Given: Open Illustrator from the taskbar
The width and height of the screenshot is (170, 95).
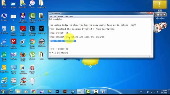Looking at the screenshot, I should click(x=65, y=92).
